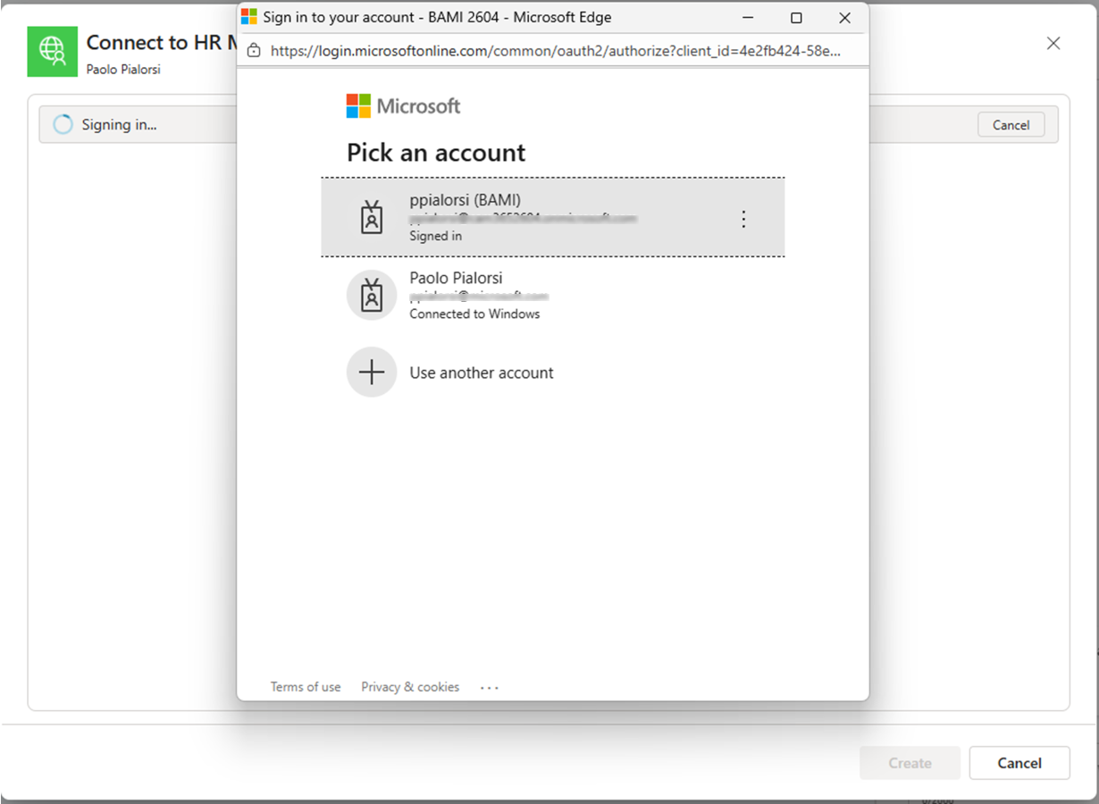The width and height of the screenshot is (1099, 804).
Task: Focus the login.microsoftonline.com address bar
Action: [x=554, y=50]
